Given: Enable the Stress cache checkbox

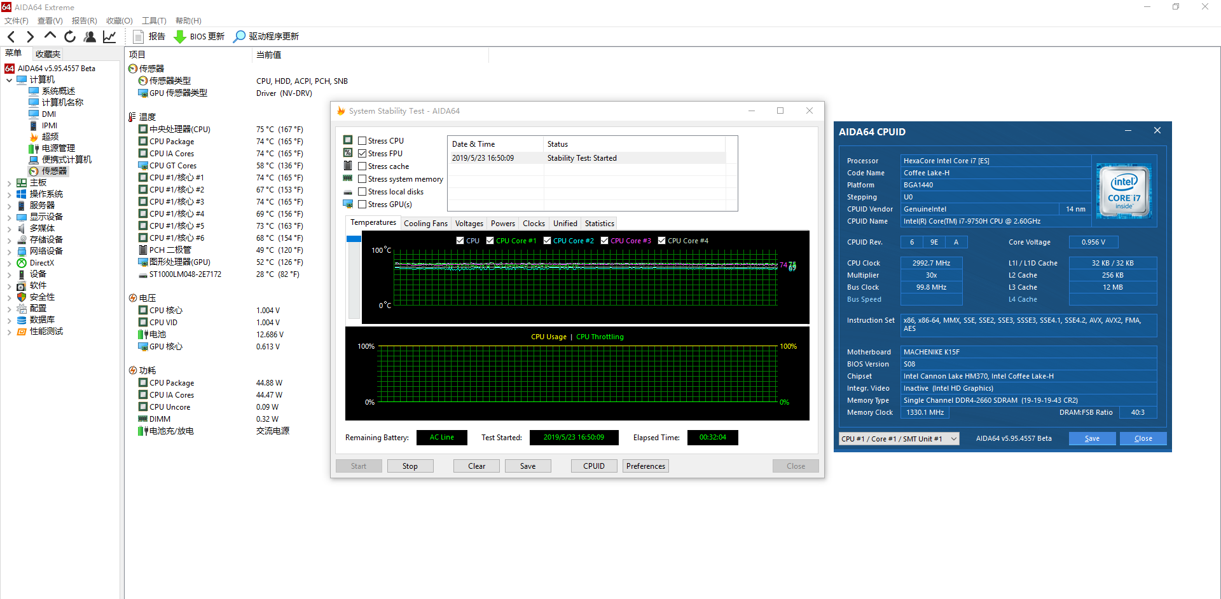Looking at the screenshot, I should point(362,166).
